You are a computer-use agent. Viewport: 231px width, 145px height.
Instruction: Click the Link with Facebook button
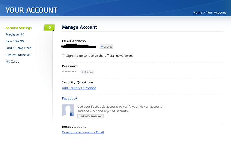[x=90, y=116]
